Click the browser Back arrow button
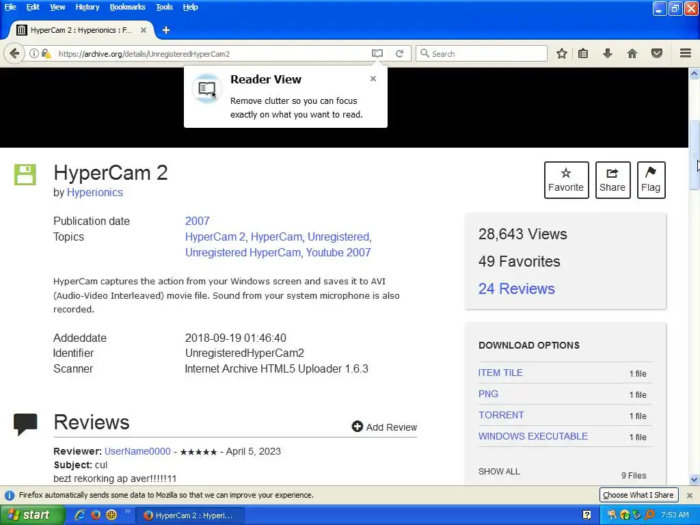Viewport: 700px width, 525px height. coord(14,53)
